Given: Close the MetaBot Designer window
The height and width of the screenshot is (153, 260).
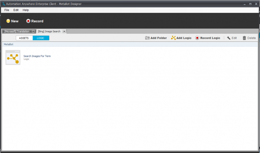Looking at the screenshot, I should [x=256, y=4].
